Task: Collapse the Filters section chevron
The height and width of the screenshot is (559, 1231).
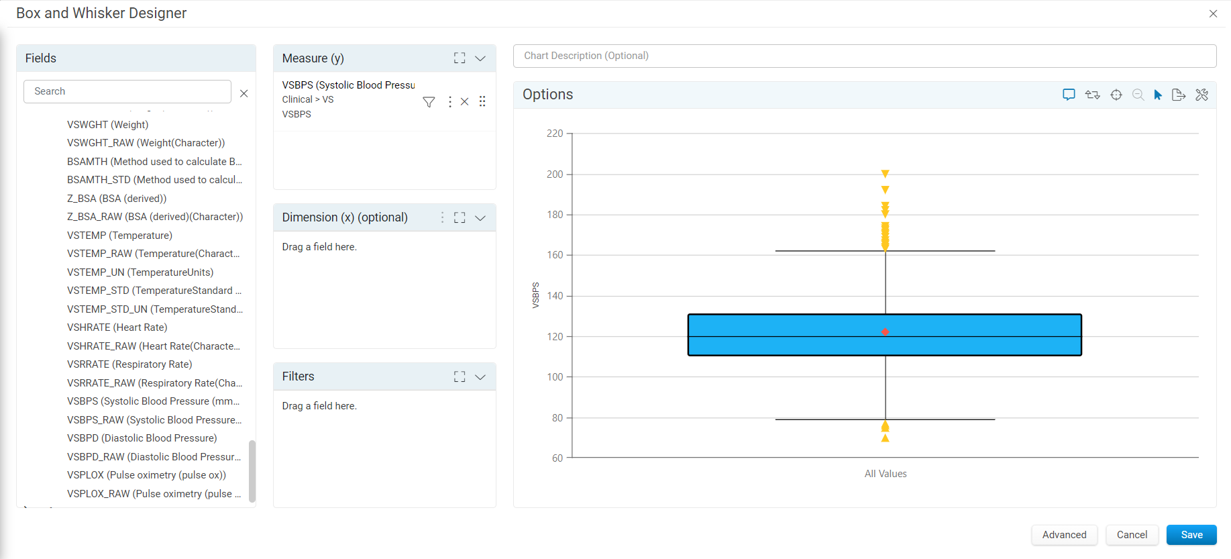Action: pos(480,376)
